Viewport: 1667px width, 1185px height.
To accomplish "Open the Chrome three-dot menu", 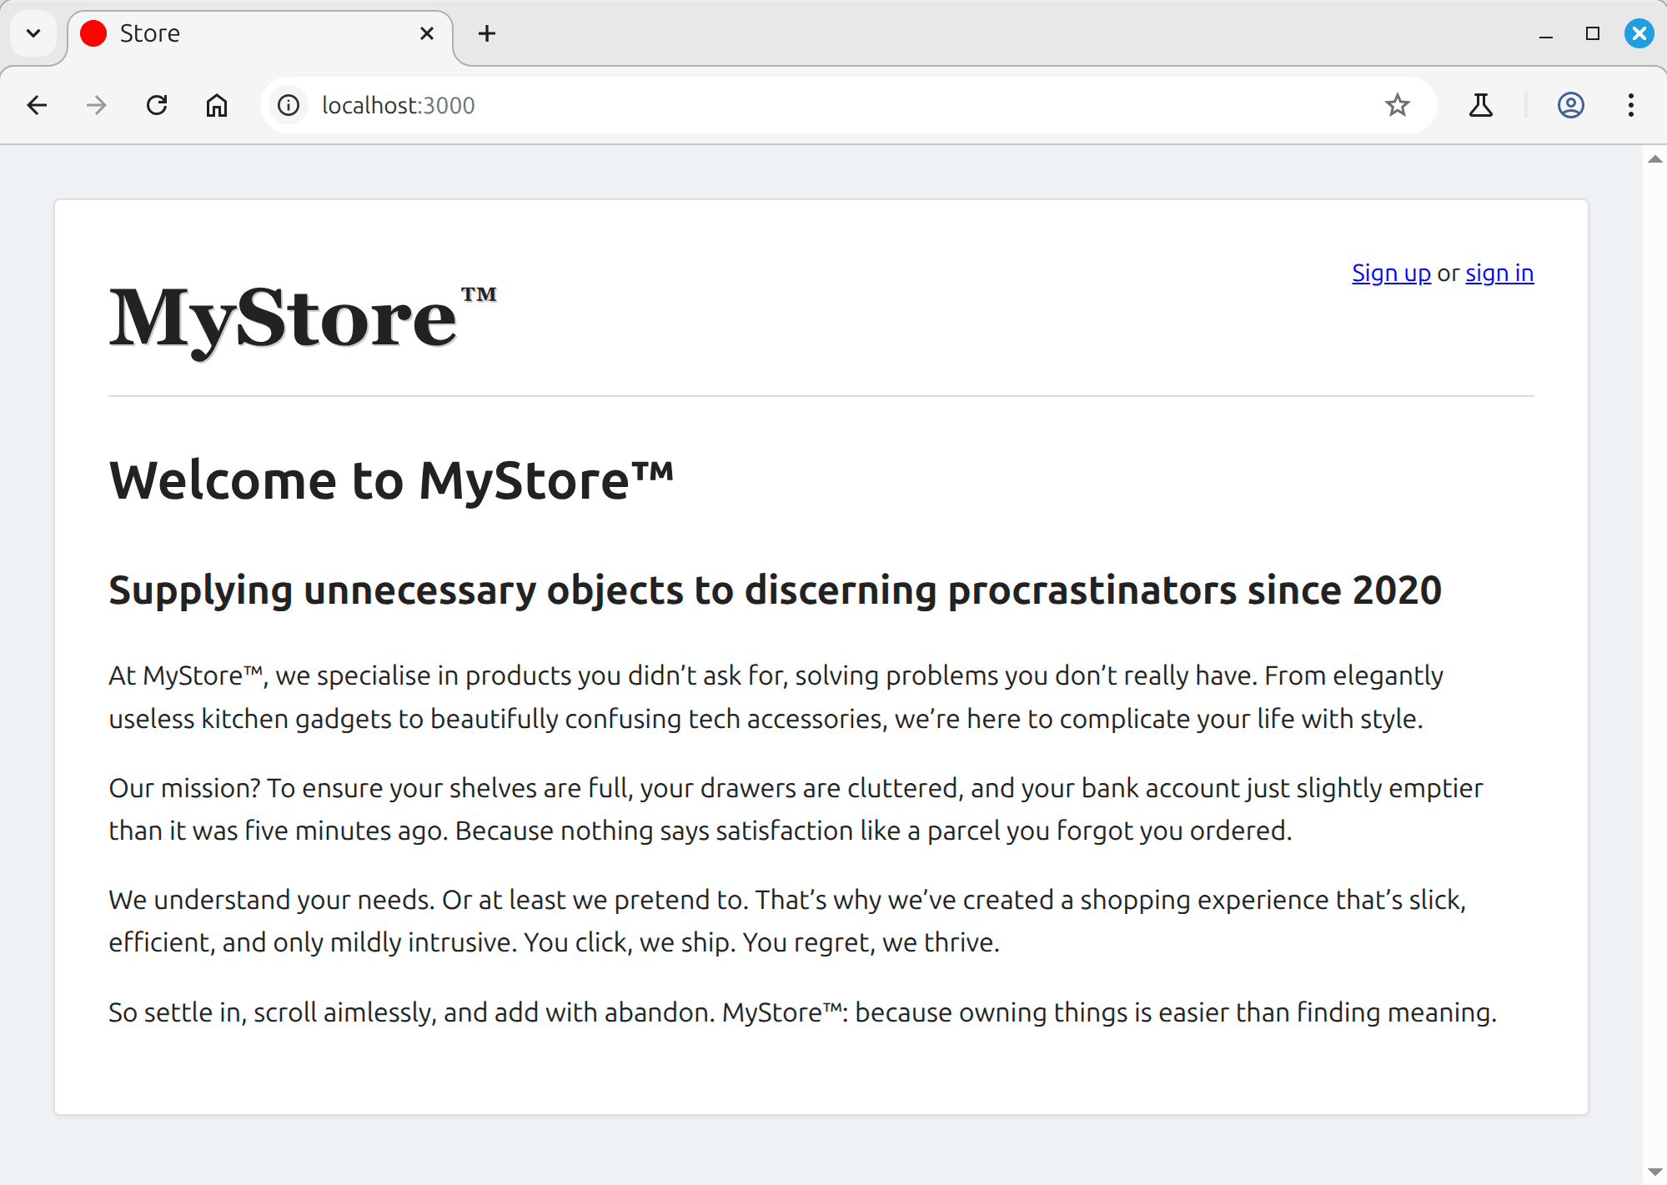I will click(x=1630, y=105).
